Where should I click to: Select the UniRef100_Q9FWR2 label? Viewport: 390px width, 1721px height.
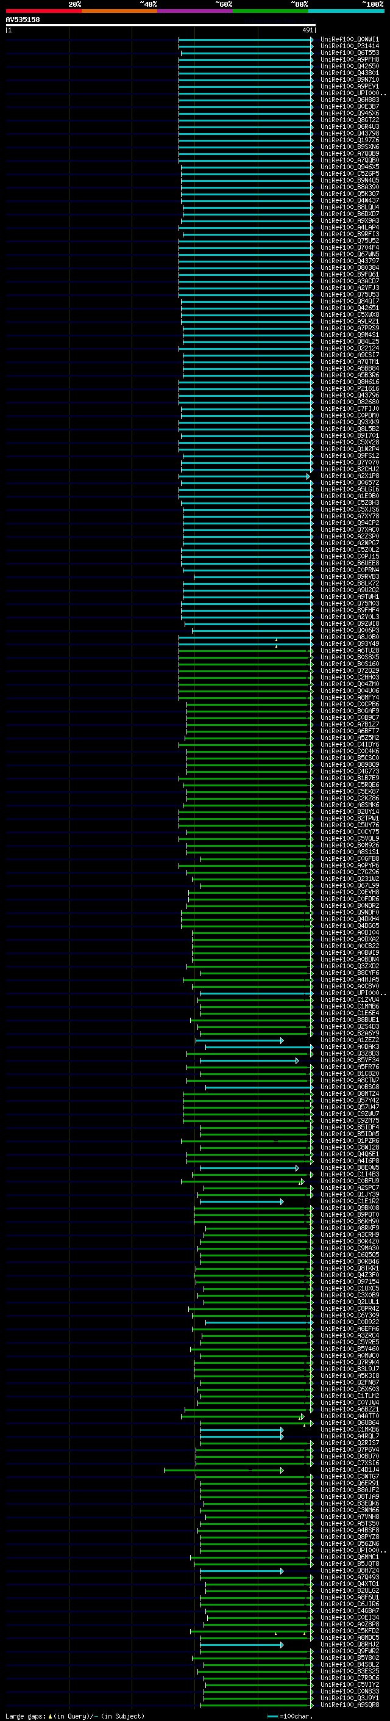pos(349,1651)
